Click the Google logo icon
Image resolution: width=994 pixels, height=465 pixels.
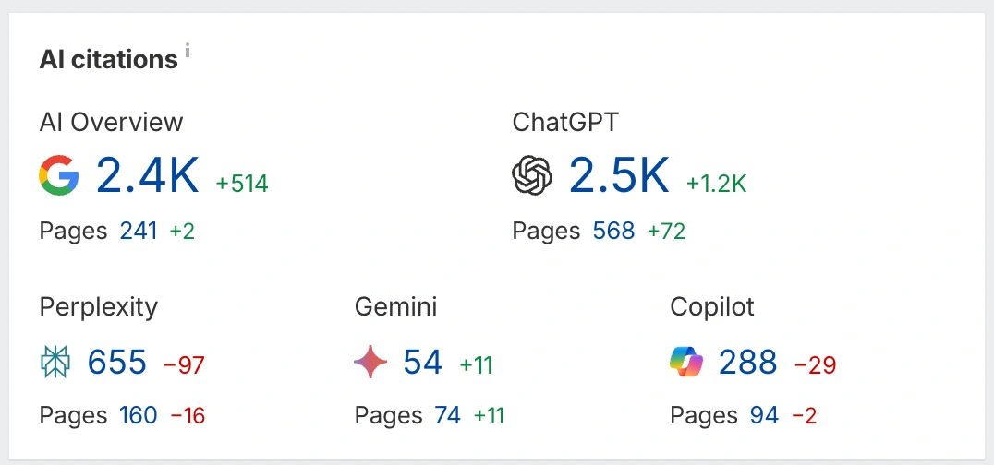tap(59, 175)
